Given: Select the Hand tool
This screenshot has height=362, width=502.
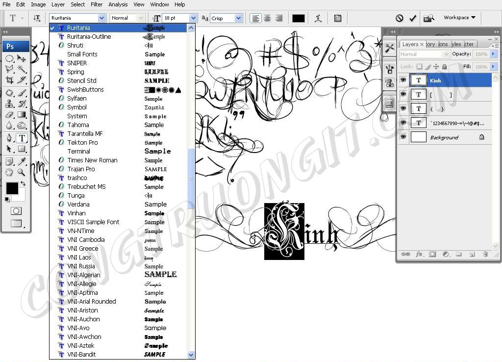Looking at the screenshot, I should coord(9,172).
